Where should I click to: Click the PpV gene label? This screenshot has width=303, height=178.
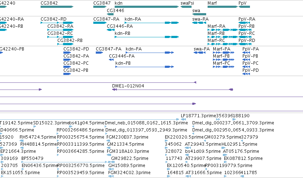242,3
